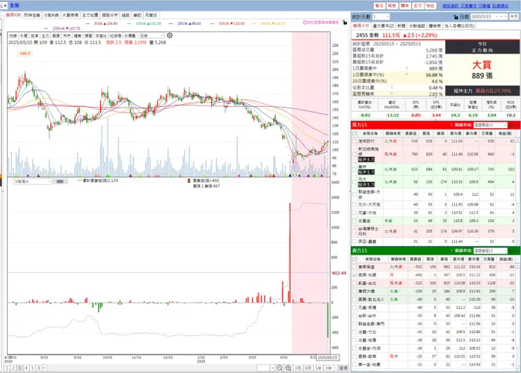Tick the checkbox for 美林 row
The image size is (521, 373).
(x=354, y=170)
